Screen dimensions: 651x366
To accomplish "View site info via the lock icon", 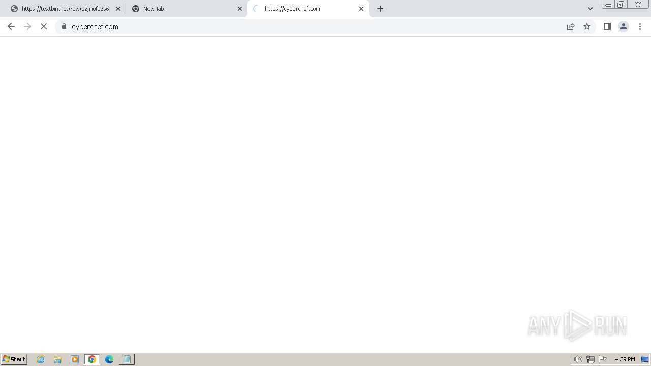I will click(x=64, y=26).
